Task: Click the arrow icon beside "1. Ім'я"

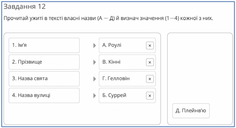Action: click(94, 46)
